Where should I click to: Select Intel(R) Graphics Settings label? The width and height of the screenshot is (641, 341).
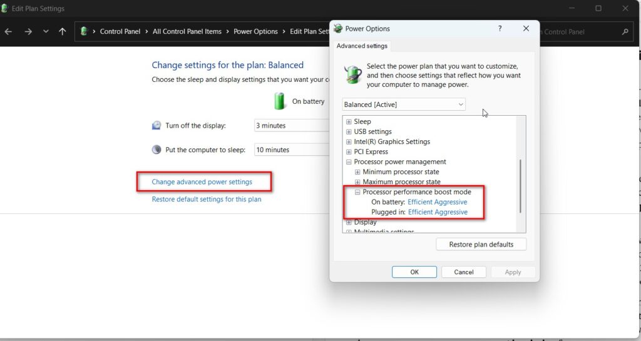392,141
